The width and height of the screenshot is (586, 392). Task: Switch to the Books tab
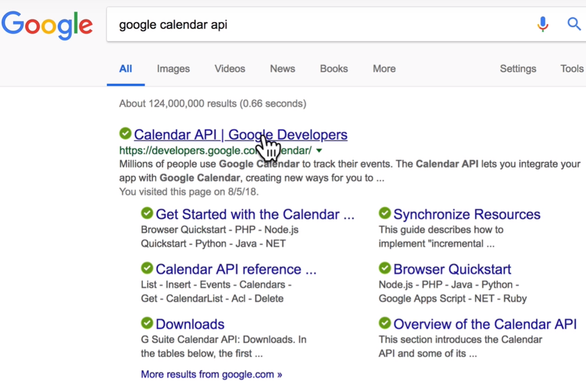point(334,69)
